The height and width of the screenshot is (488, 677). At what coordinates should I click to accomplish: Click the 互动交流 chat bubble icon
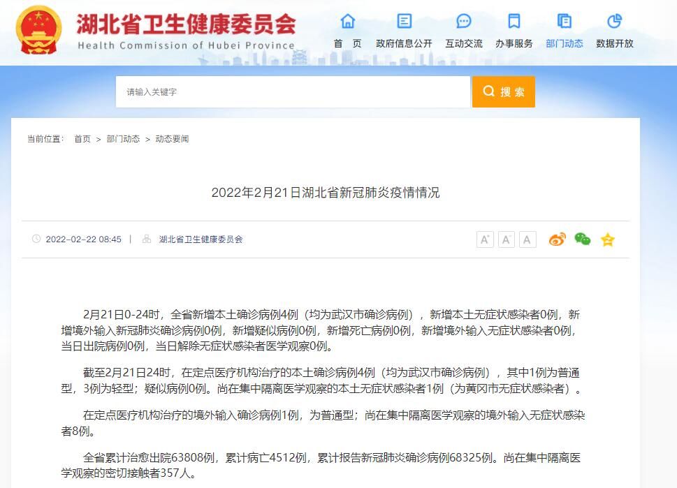tap(464, 22)
